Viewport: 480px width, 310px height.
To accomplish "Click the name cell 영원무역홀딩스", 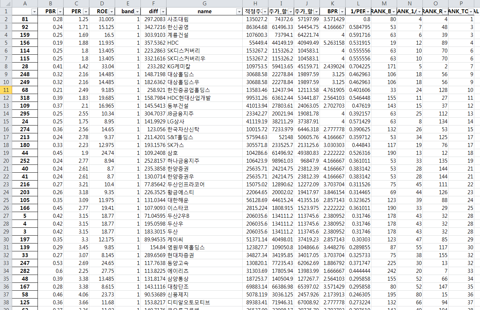I will point(204,247).
